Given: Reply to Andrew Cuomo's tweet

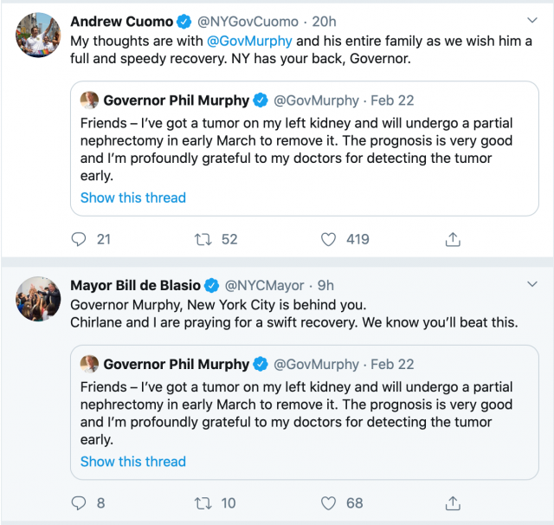Looking at the screenshot, I should (79, 239).
